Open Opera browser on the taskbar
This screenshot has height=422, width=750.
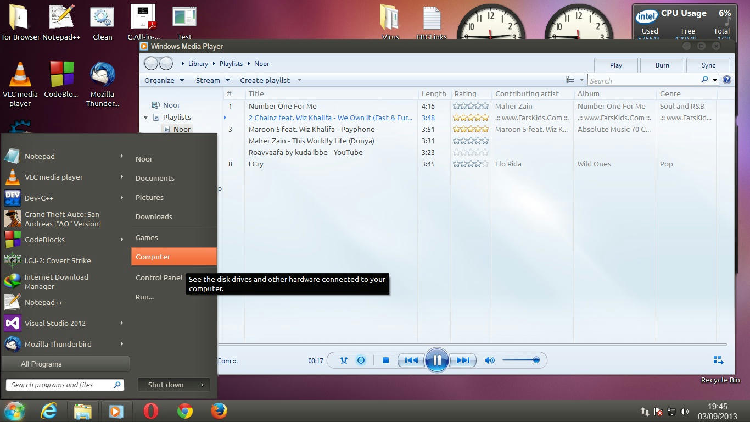151,411
